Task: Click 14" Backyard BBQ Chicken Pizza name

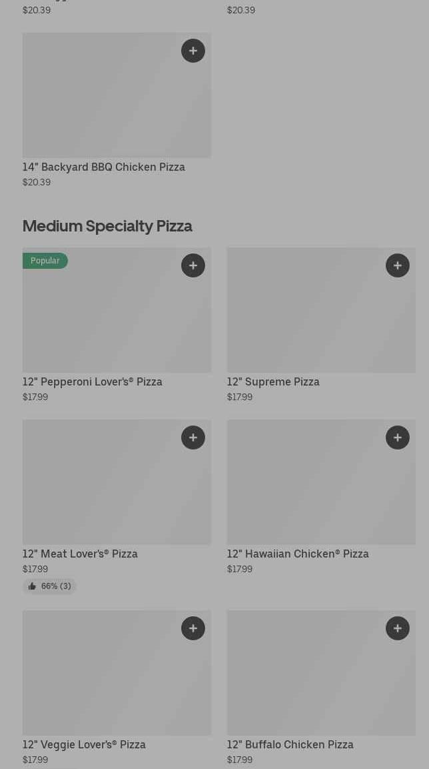Action: click(104, 167)
